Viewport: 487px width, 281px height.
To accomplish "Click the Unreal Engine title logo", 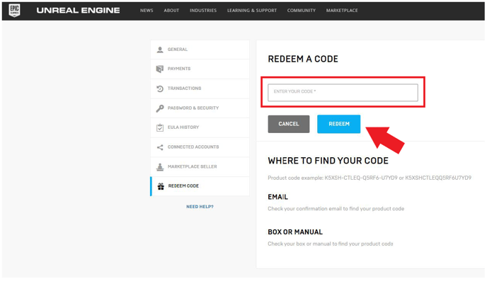I will (78, 11).
